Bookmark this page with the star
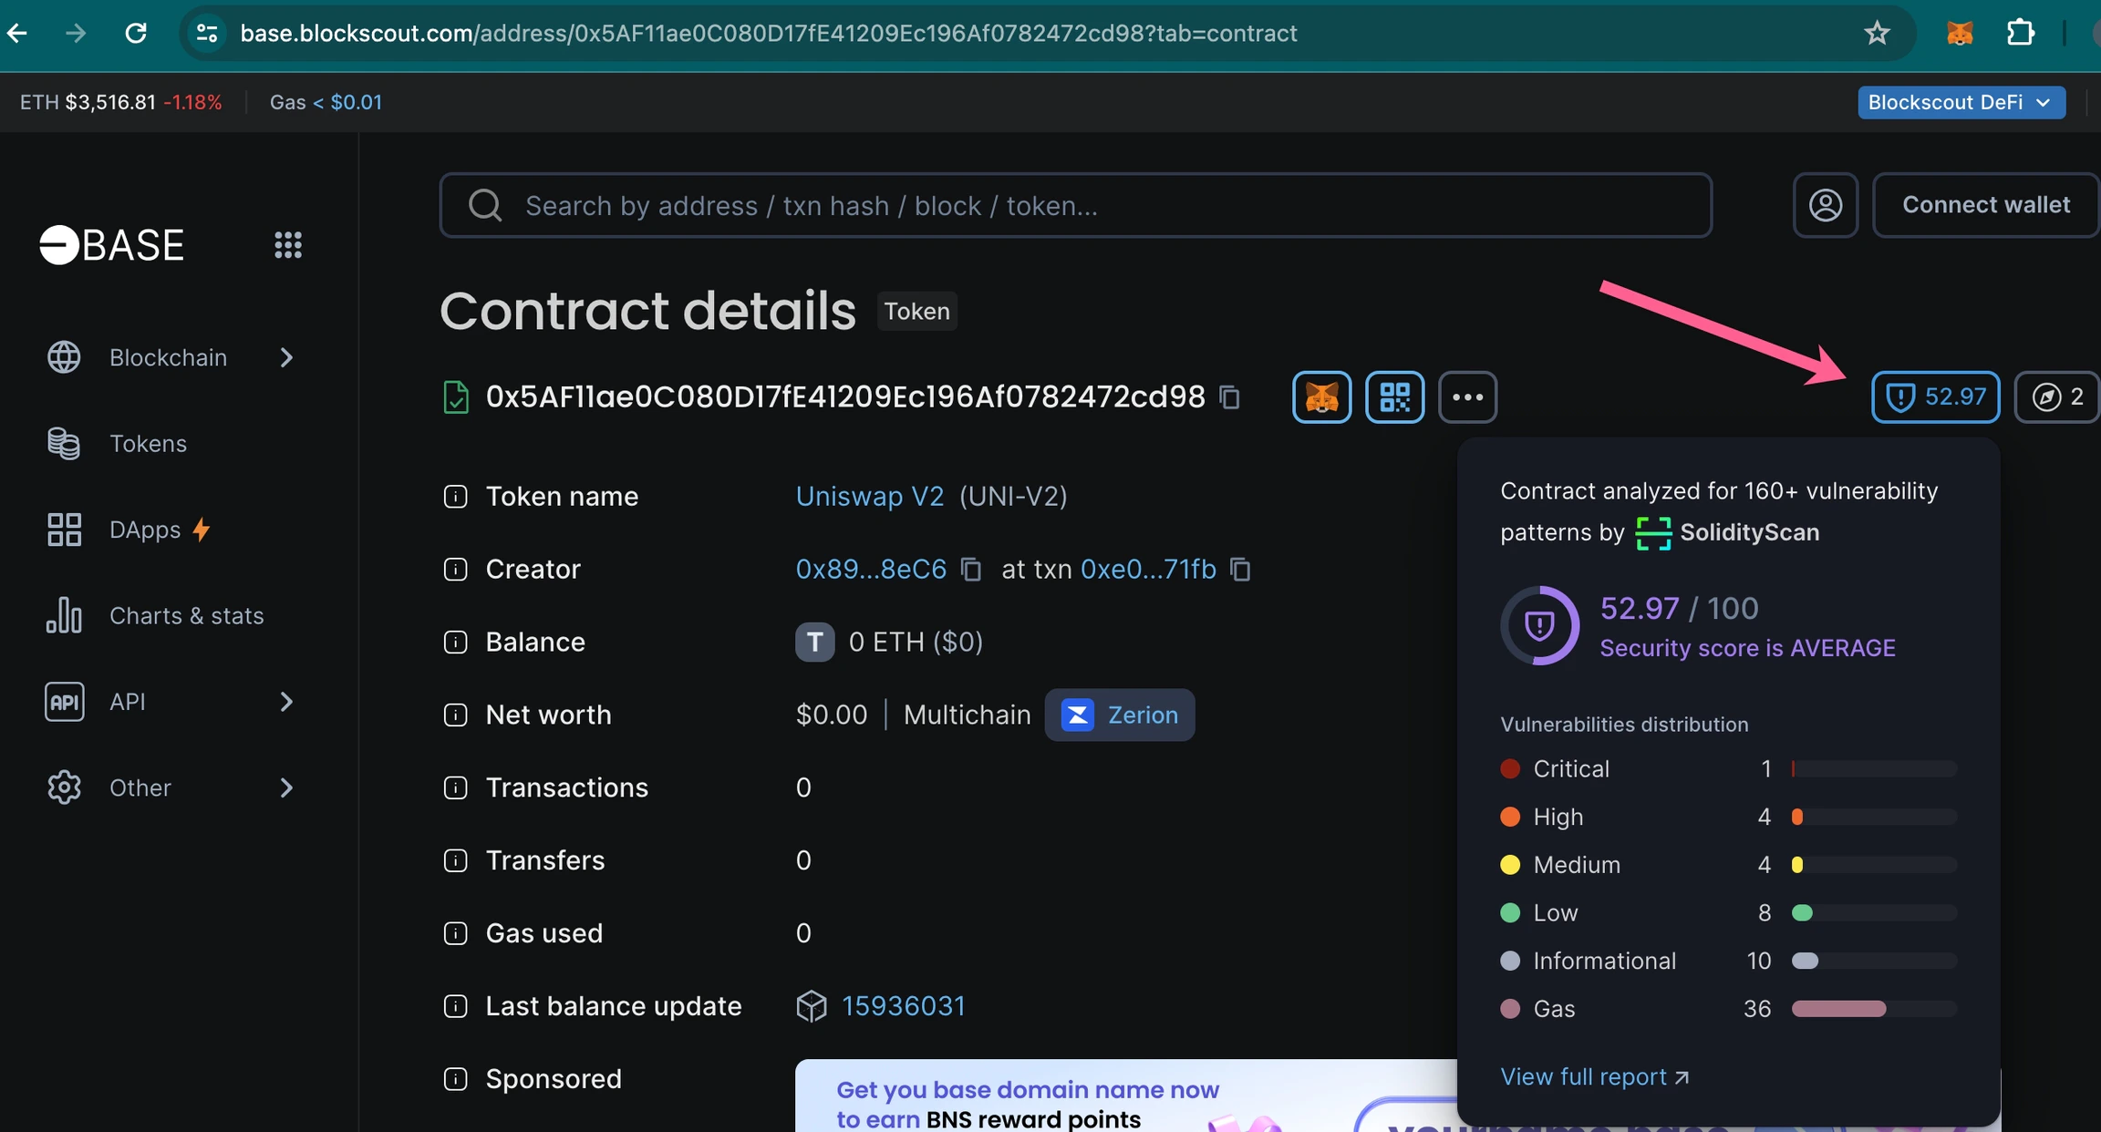The height and width of the screenshot is (1132, 2101). tap(1877, 34)
